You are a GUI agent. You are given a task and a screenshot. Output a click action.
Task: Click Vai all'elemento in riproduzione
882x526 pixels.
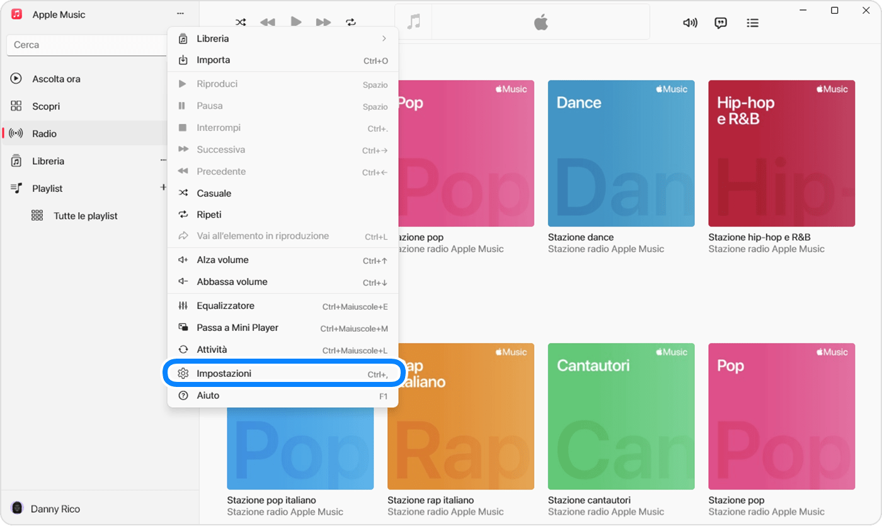pyautogui.click(x=283, y=236)
